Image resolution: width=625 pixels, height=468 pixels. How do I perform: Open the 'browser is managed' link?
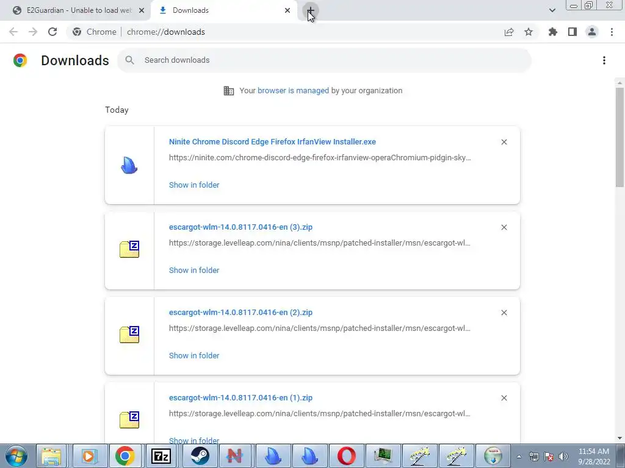point(293,91)
